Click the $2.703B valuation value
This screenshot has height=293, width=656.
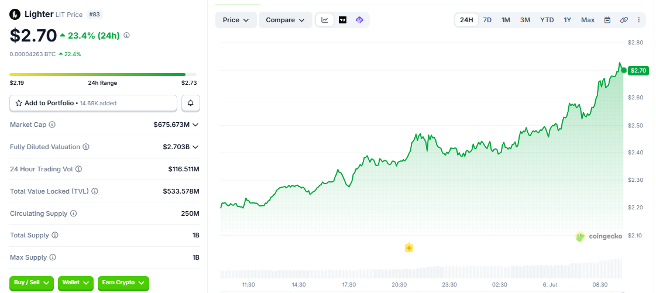(176, 147)
